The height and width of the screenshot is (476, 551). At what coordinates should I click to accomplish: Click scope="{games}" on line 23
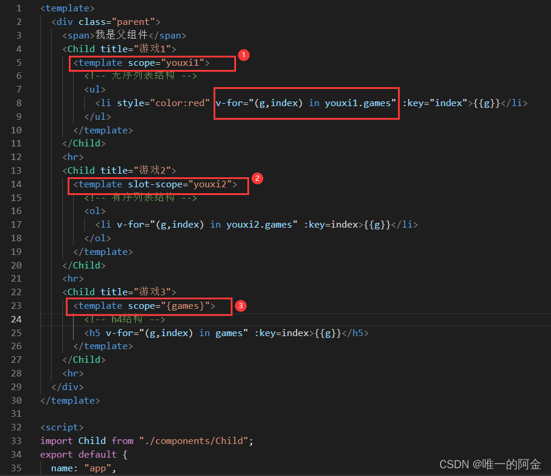169,306
